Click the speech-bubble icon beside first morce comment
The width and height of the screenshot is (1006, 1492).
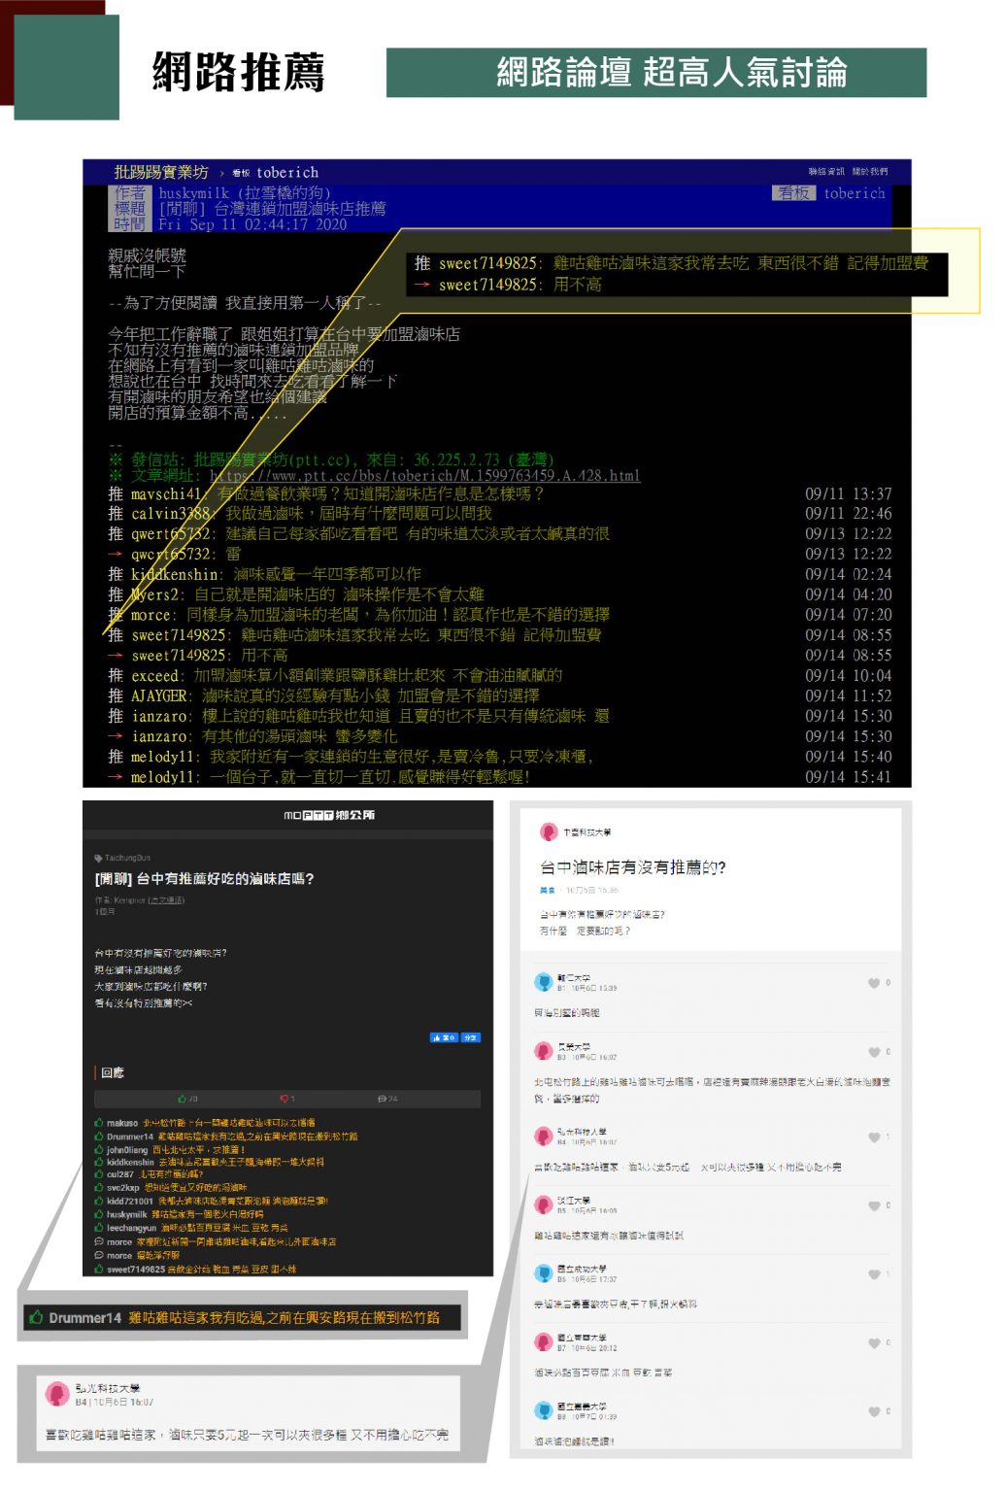click(99, 1241)
